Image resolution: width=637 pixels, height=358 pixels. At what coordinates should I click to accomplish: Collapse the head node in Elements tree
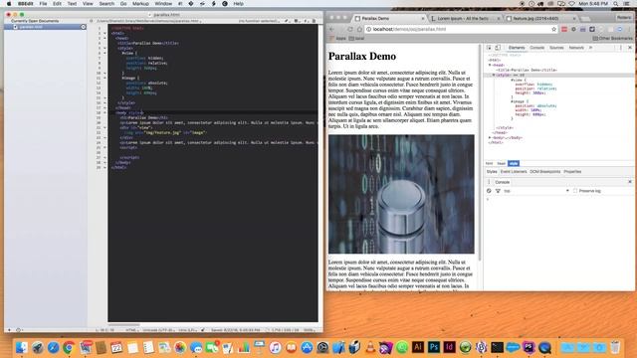tap(490, 65)
